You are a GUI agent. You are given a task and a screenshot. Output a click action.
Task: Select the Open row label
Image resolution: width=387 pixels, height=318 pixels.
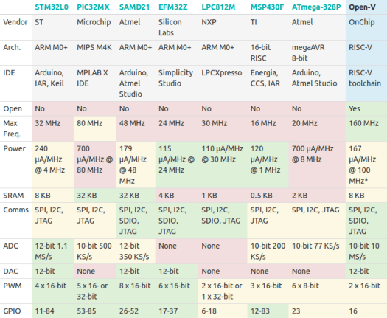coord(13,109)
